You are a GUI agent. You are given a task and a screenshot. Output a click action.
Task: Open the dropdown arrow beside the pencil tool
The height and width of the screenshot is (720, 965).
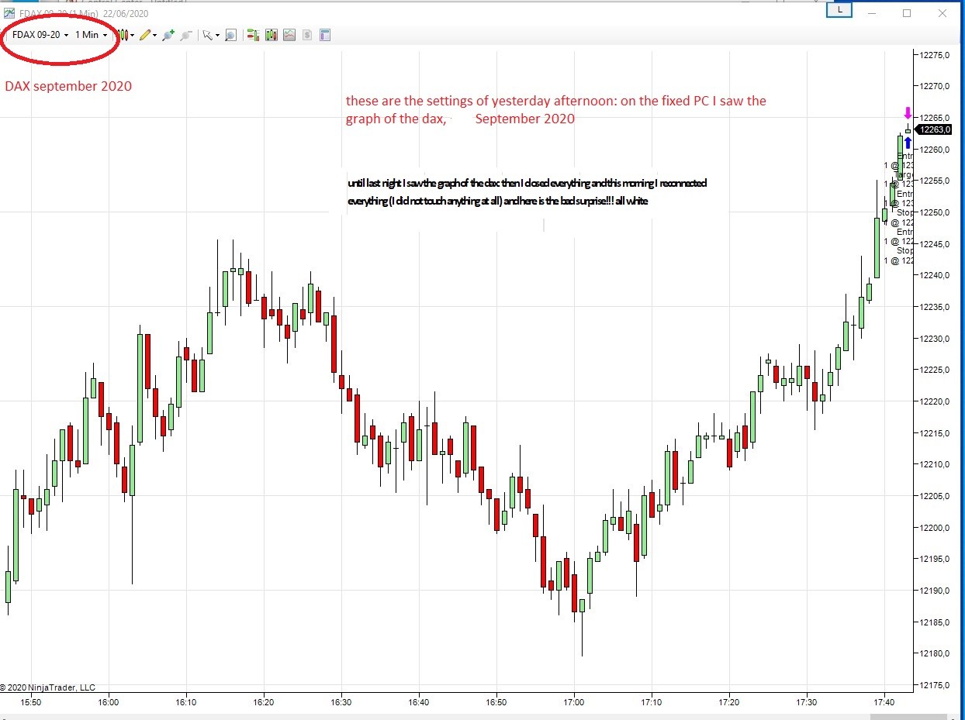156,35
